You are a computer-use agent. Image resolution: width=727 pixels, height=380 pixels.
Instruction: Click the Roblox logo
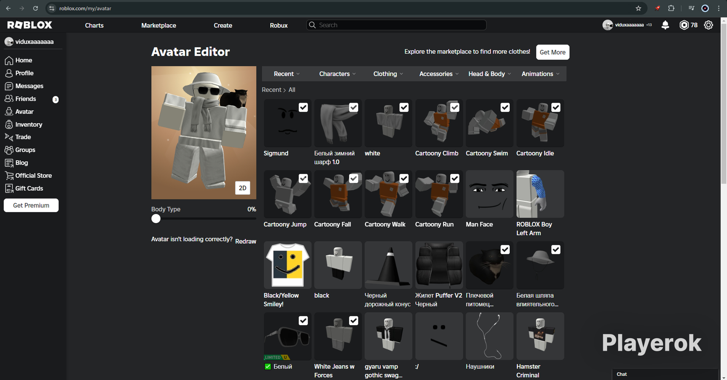pyautogui.click(x=30, y=25)
